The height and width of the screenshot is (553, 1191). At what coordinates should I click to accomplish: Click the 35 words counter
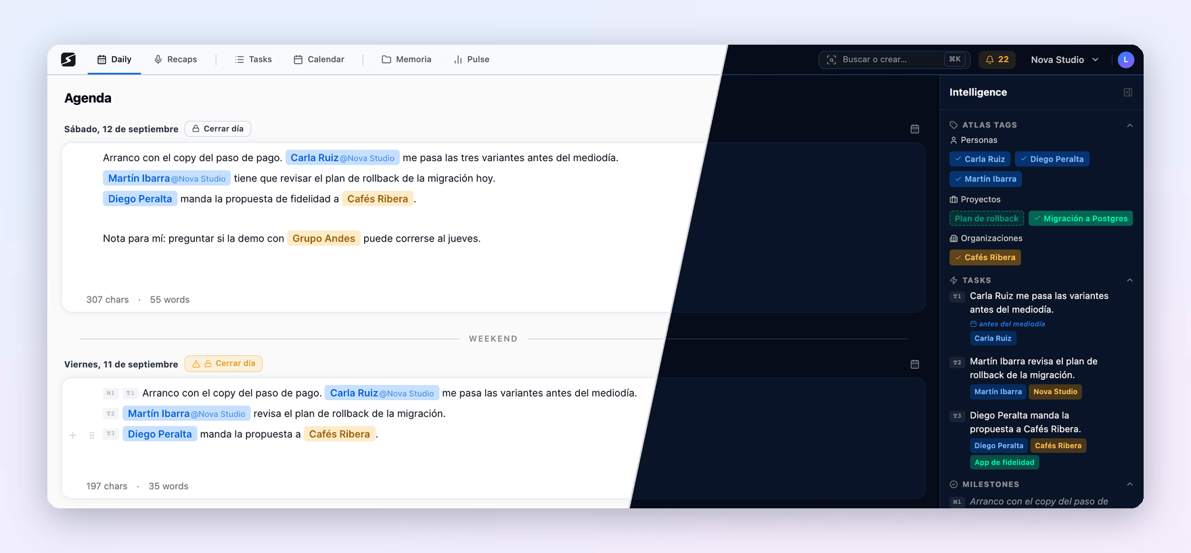[168, 486]
